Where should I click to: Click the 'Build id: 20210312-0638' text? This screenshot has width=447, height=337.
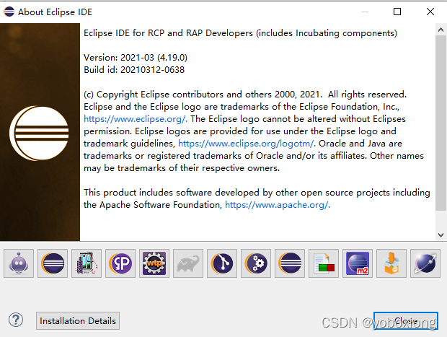[x=134, y=69]
